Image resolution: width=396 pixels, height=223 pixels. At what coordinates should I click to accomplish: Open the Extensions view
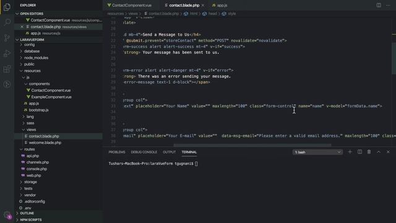click(7, 69)
